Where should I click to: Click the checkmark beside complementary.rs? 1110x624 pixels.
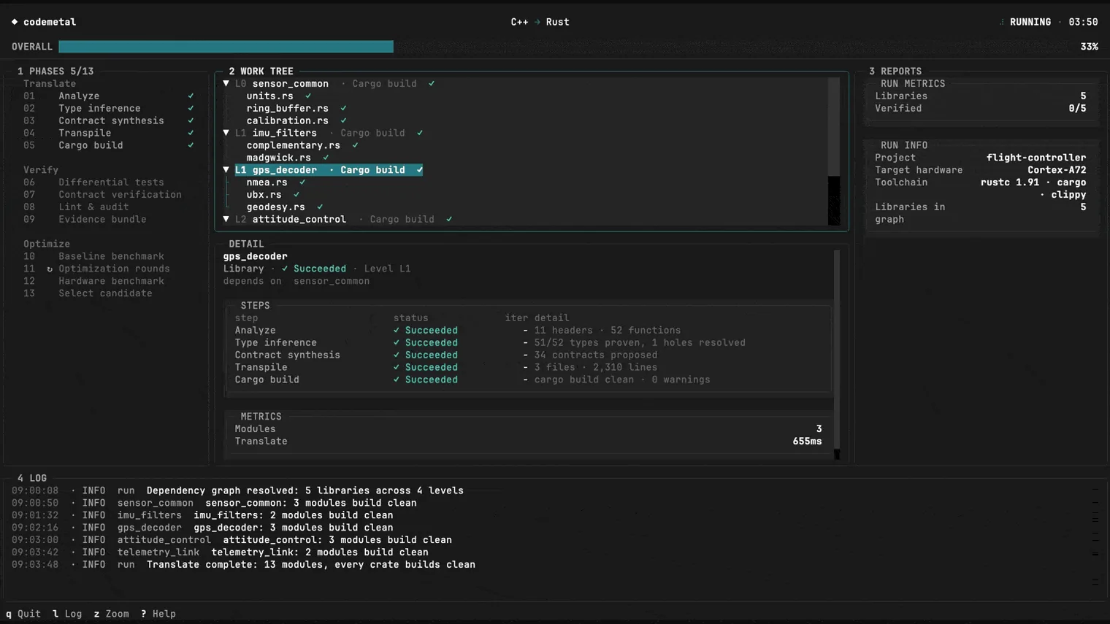click(355, 146)
